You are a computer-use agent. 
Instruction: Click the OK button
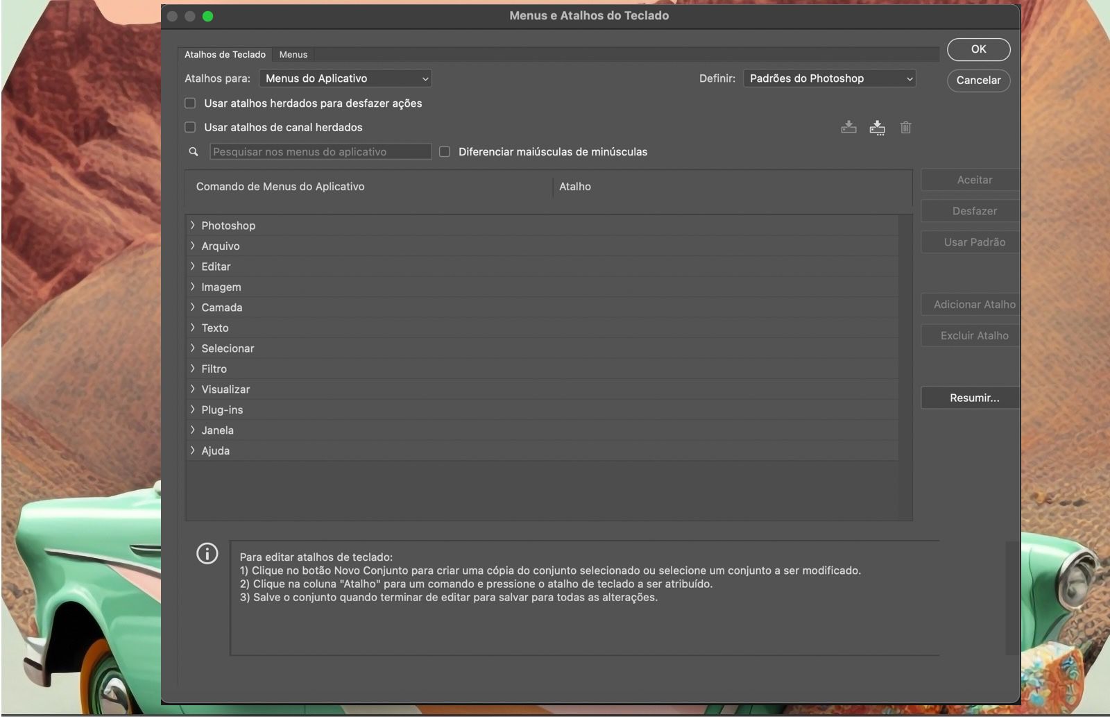pyautogui.click(x=978, y=49)
